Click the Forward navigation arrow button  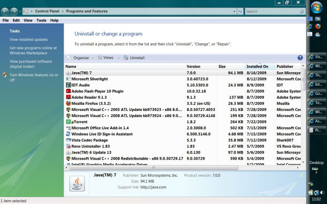(x=14, y=11)
